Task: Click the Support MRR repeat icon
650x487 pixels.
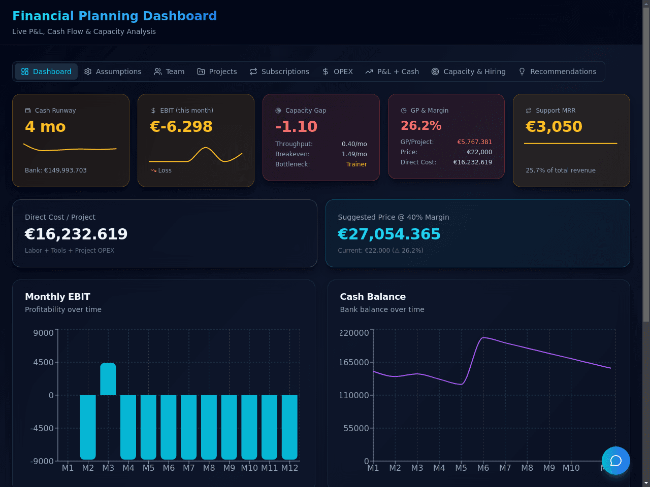Action: point(529,111)
